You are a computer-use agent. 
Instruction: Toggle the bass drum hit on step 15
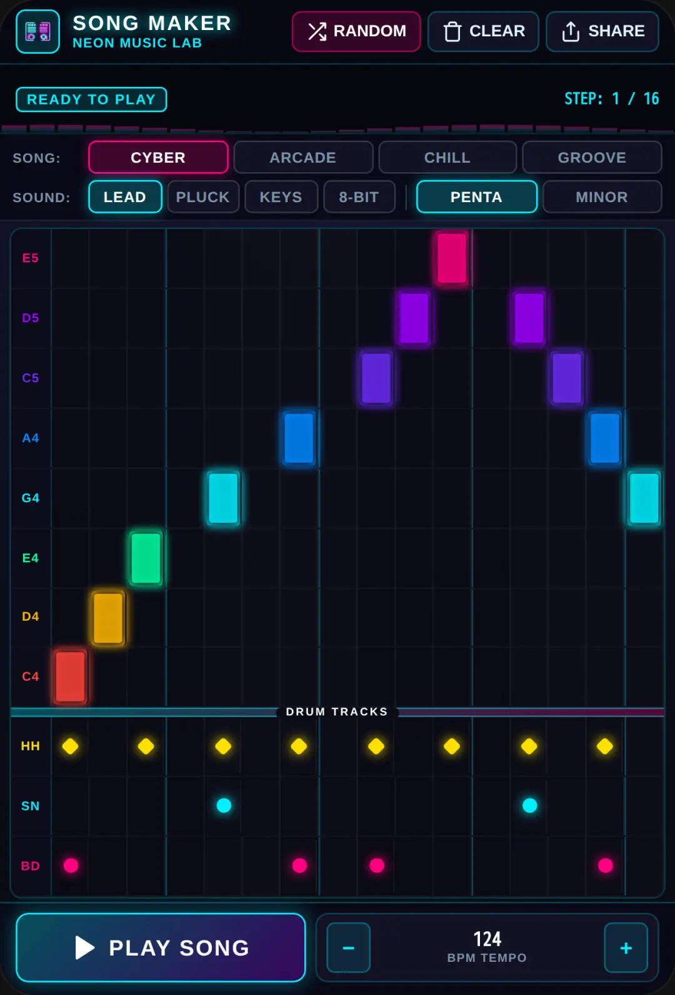point(606,865)
